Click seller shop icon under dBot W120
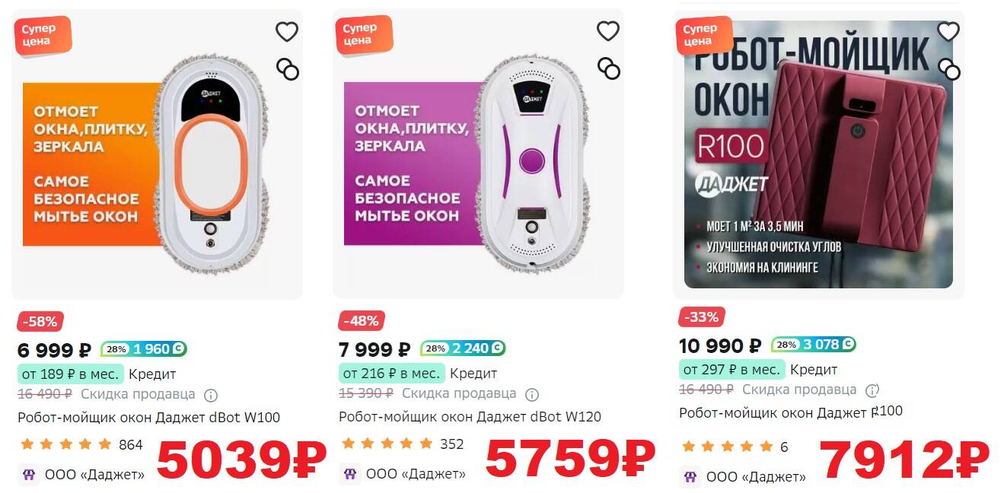 pos(350,474)
